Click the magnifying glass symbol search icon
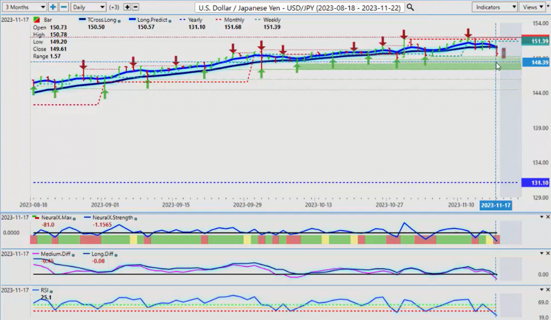 [x=411, y=7]
